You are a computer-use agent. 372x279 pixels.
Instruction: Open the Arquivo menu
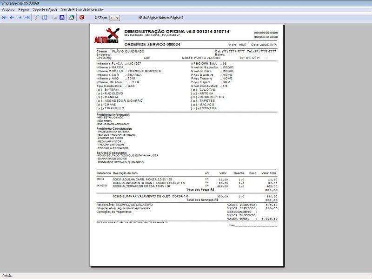[x=8, y=9]
